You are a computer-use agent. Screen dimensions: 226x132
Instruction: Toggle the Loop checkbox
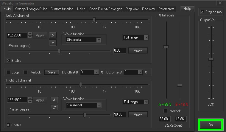(9, 72)
